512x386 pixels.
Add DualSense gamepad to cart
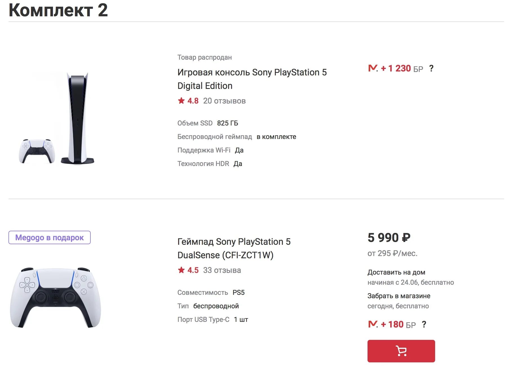[x=401, y=351]
